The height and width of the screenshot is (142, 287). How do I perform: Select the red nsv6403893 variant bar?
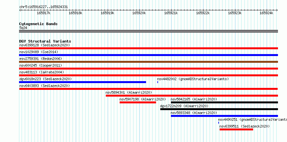[x=149, y=89]
